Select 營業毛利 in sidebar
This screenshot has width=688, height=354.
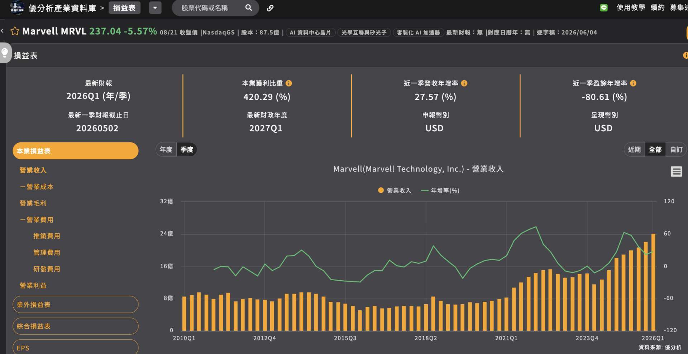[33, 203]
